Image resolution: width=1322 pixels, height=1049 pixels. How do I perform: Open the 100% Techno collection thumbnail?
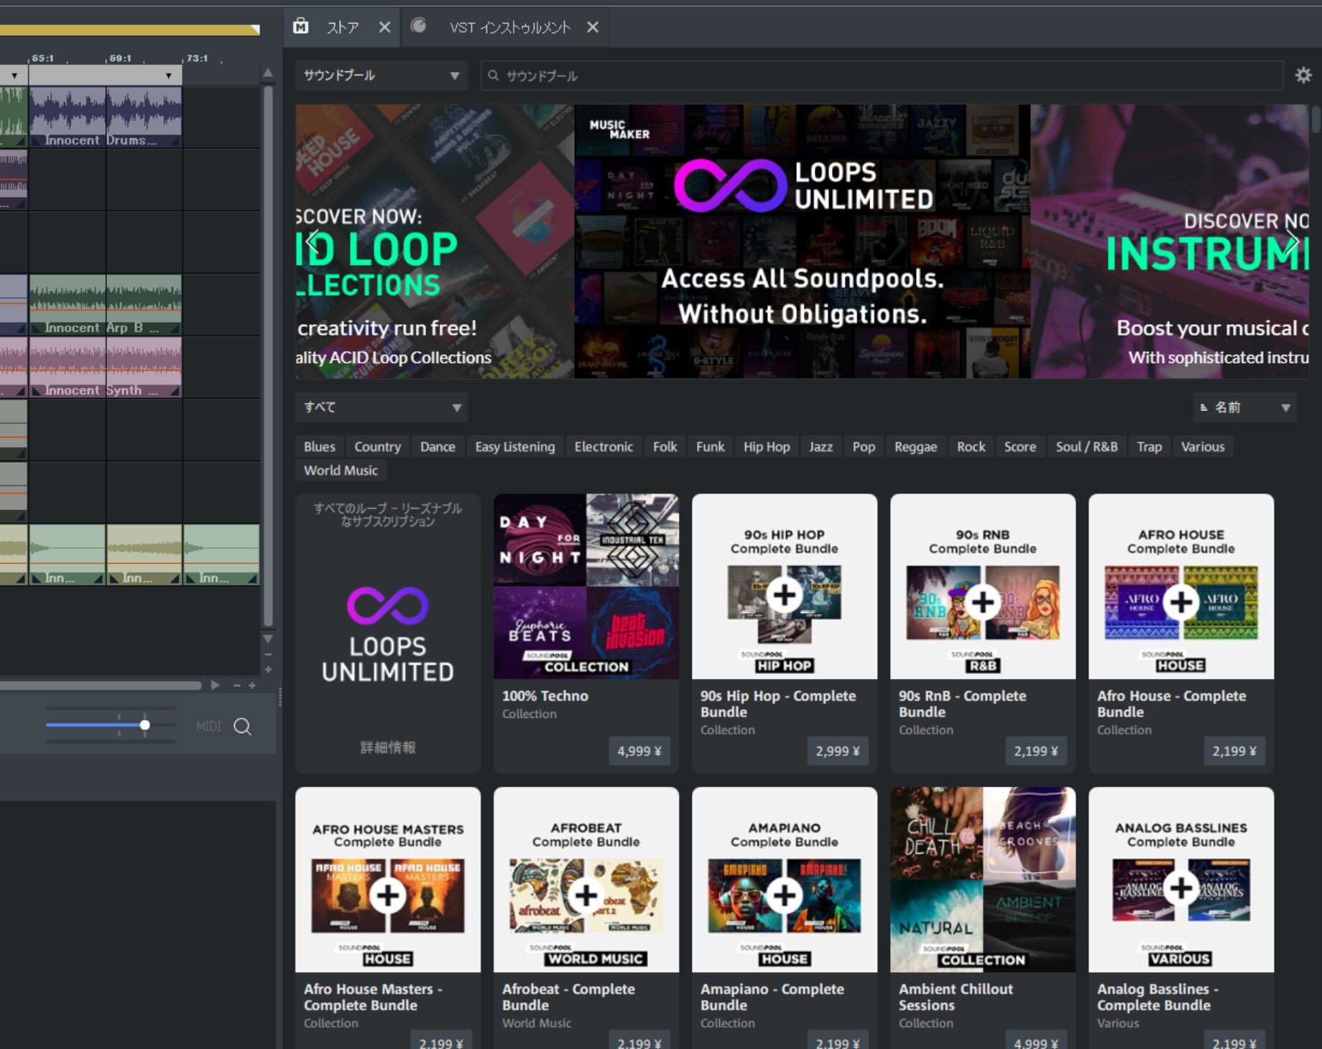[586, 586]
